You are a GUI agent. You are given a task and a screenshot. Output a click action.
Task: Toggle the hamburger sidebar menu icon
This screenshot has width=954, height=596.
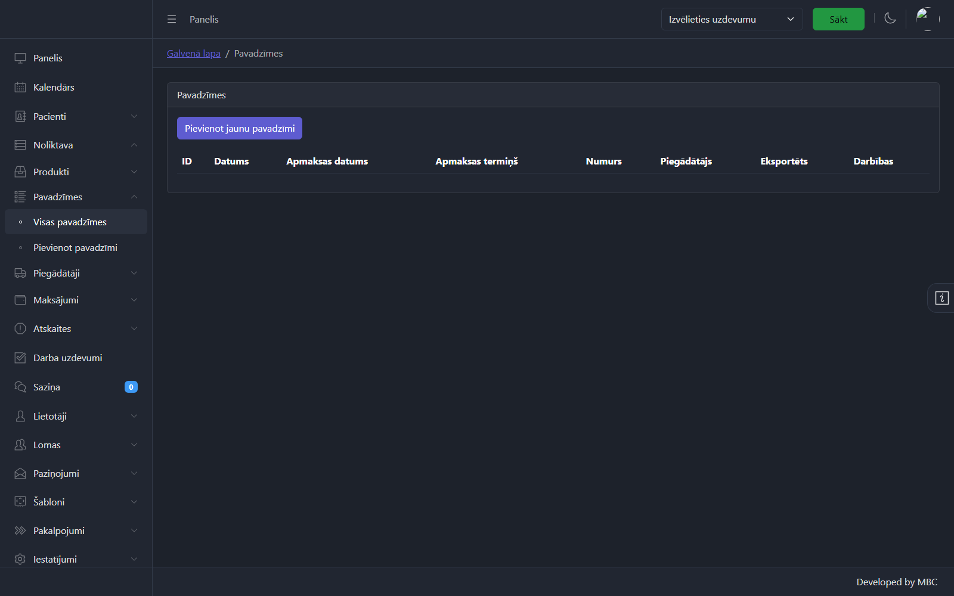[x=172, y=19]
